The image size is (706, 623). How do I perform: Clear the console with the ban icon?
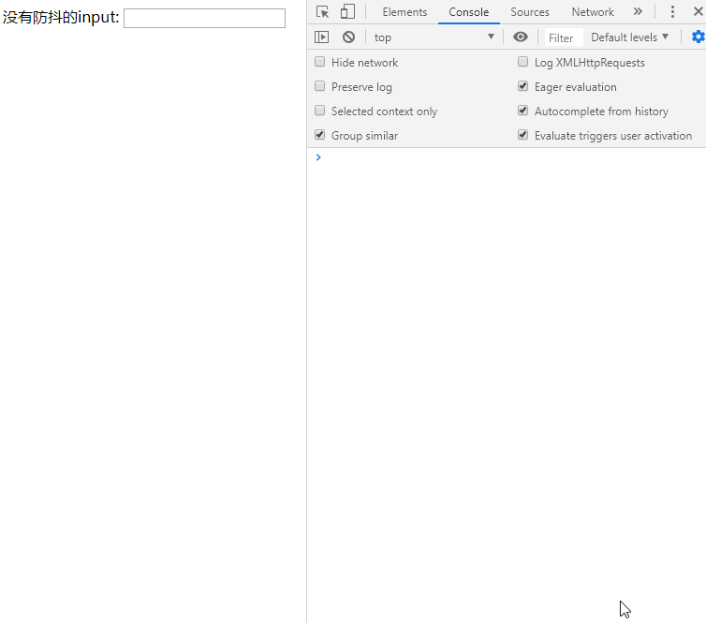(348, 37)
